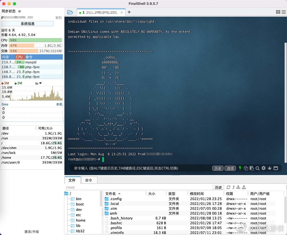
Task: Go up to parent directory
Action: click(233, 187)
